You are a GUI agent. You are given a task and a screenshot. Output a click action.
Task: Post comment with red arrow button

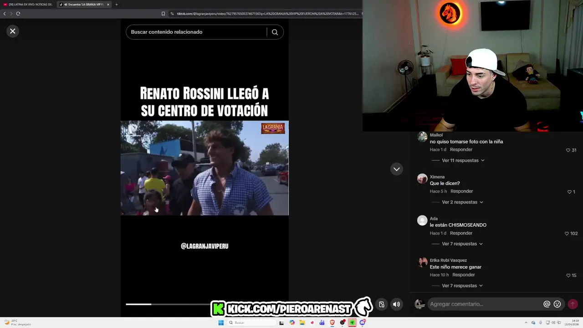tap(573, 304)
